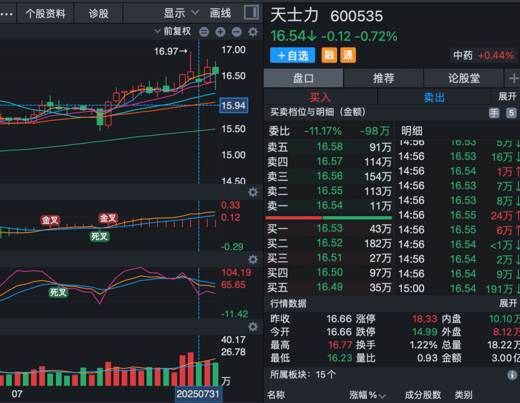Click the 卖出 sell button
Screen dimensions: 520x403
click(x=434, y=97)
